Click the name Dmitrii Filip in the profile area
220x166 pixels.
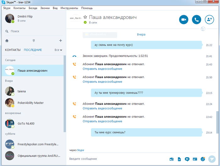tap(25, 16)
